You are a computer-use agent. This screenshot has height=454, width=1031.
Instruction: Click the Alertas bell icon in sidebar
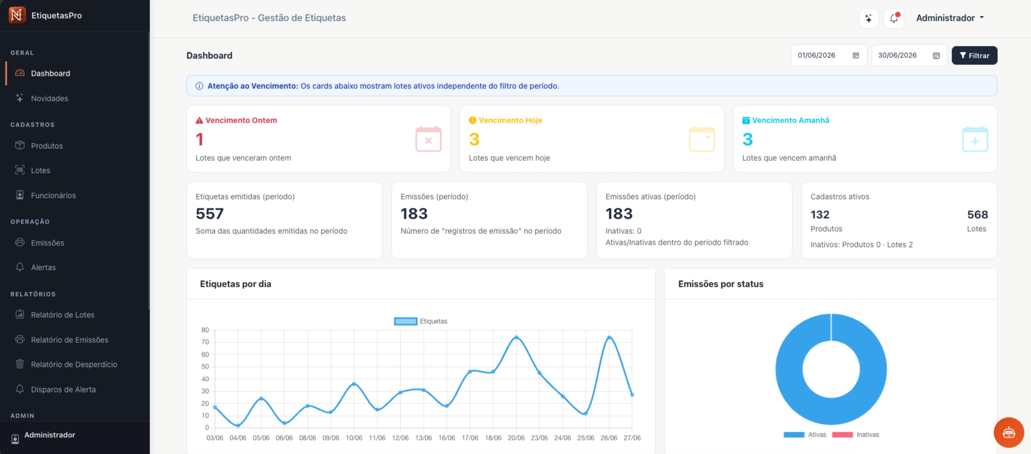20,267
